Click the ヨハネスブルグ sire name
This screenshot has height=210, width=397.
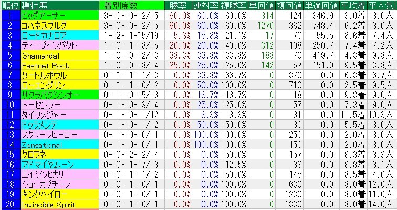44,25
